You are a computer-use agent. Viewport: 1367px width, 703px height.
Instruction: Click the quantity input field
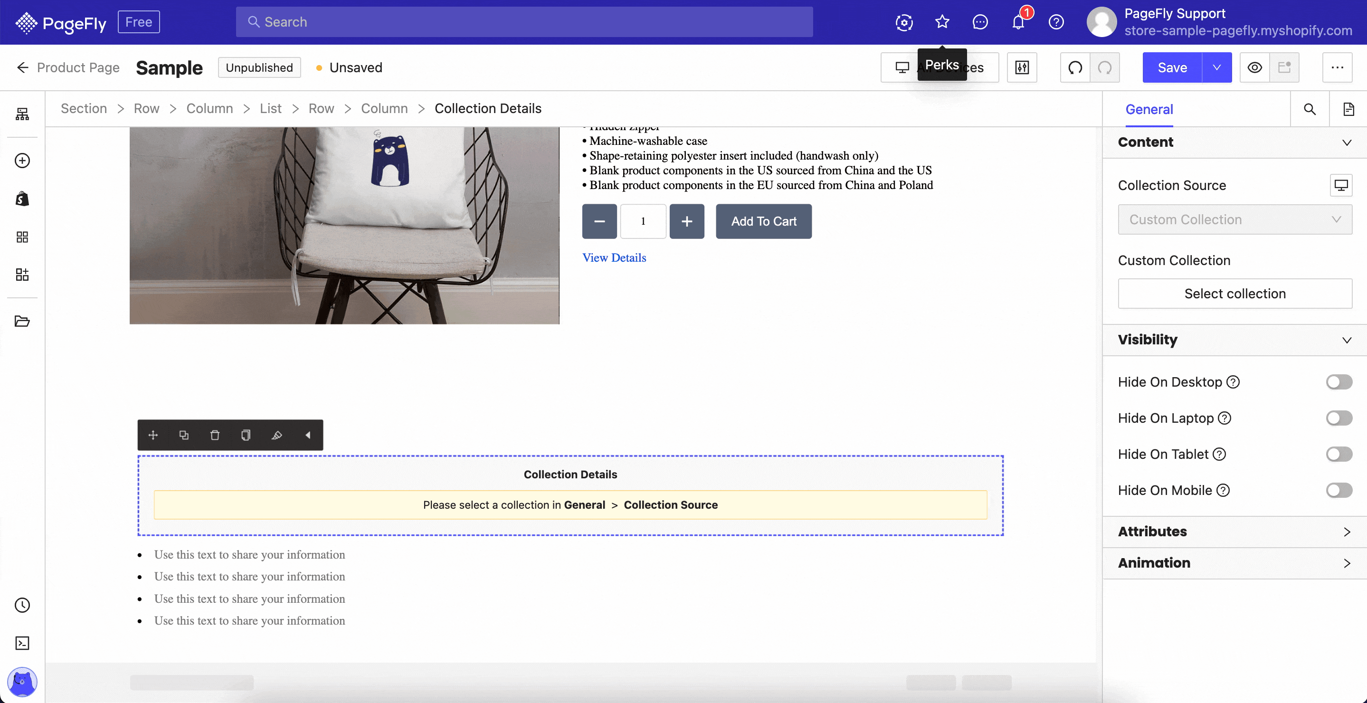coord(643,221)
